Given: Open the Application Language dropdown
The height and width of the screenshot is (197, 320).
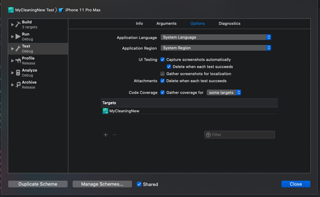Looking at the screenshot, I should point(216,37).
